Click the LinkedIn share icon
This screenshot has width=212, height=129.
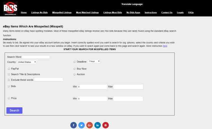(x=97, y=125)
